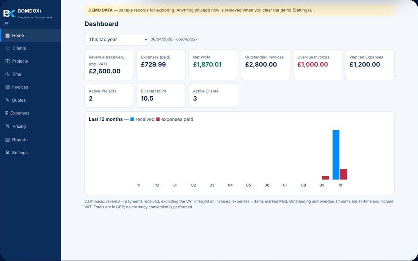
Task: Click the 'Last 12 months' chart title
Action: click(106, 119)
